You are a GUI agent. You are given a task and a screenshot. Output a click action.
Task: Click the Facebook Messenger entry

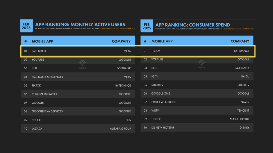[x=48, y=77]
